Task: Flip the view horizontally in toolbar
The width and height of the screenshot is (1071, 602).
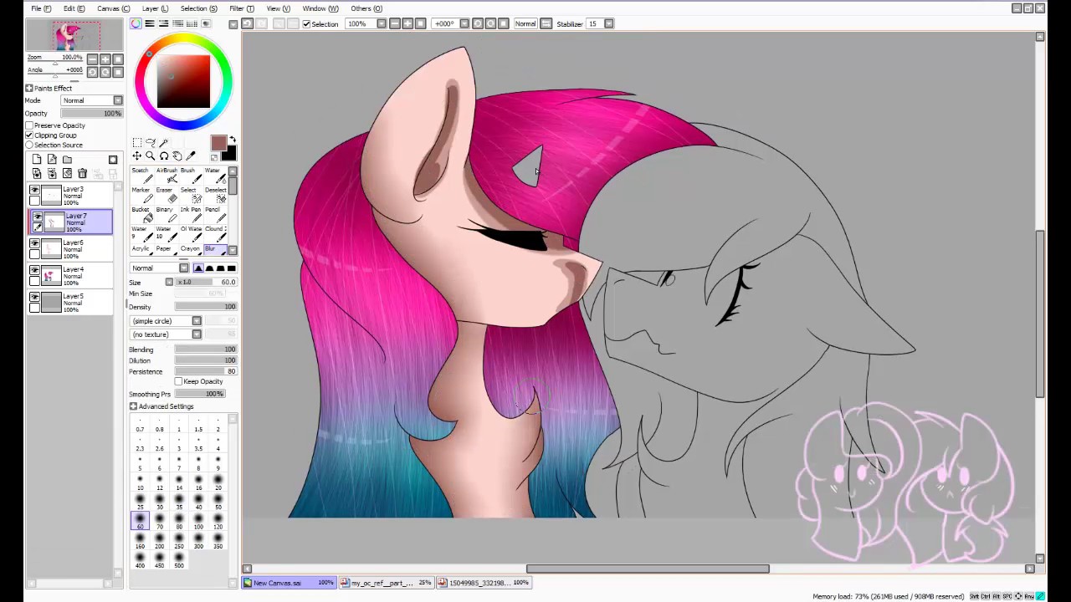Action: 546,23
